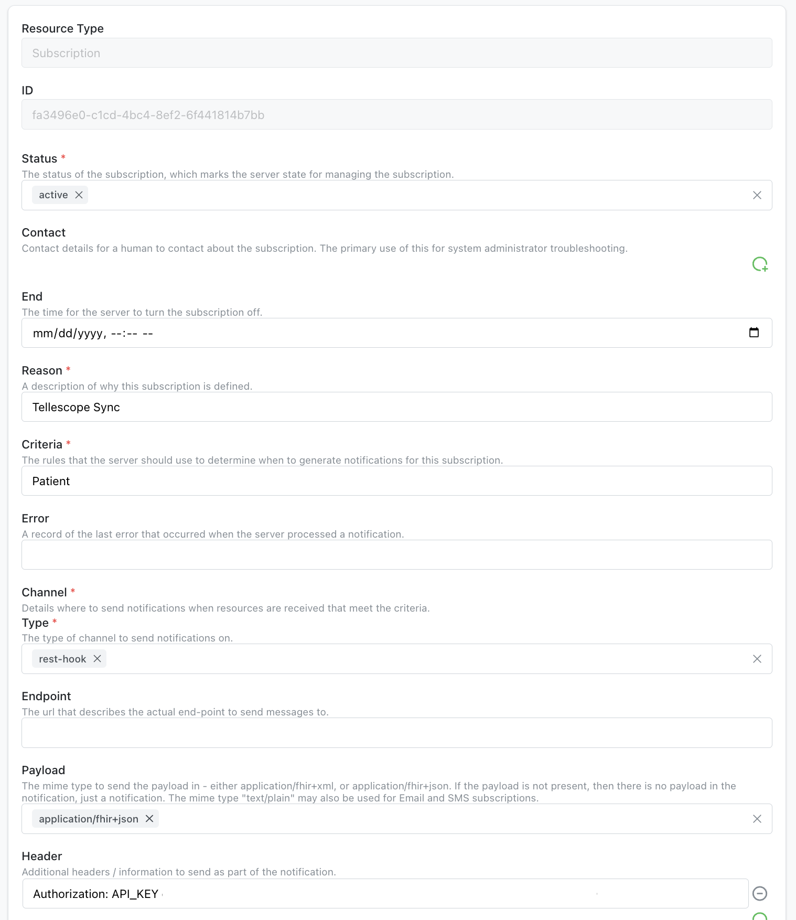Click the Authorization header input field
This screenshot has height=920, width=796.
[x=671, y=894]
